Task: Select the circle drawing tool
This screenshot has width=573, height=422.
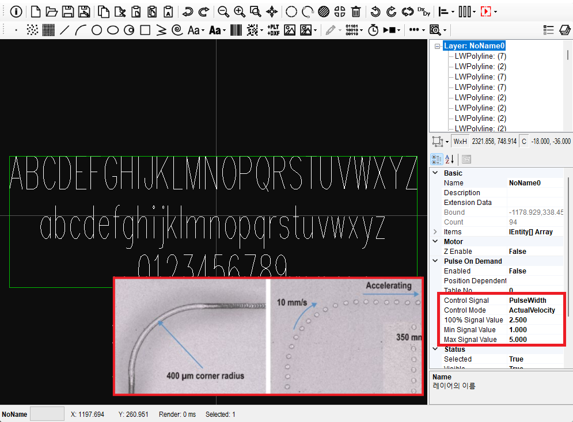Action: click(97, 30)
